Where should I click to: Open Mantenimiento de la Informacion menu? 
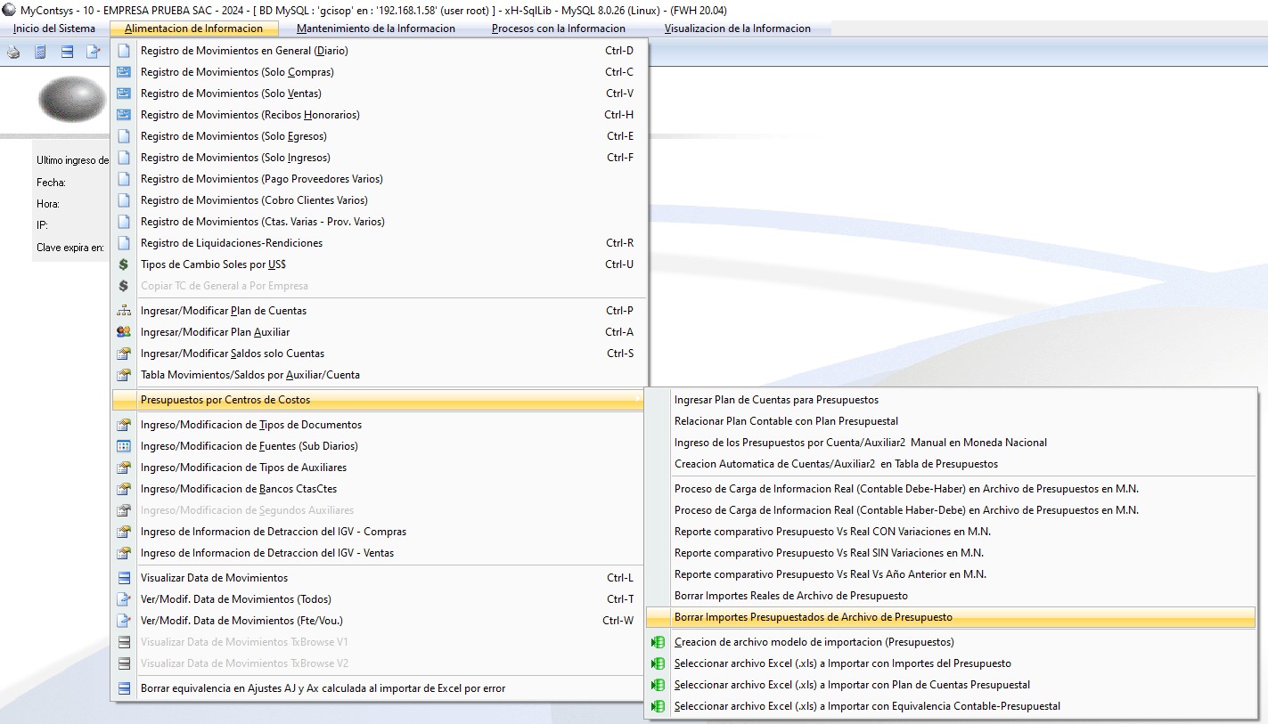(x=376, y=28)
